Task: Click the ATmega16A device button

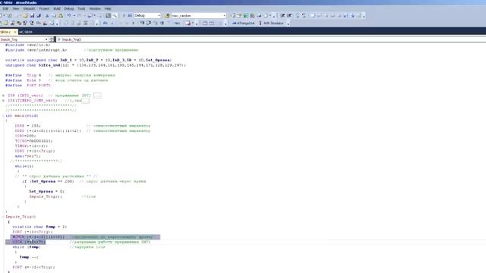Action: point(243,24)
